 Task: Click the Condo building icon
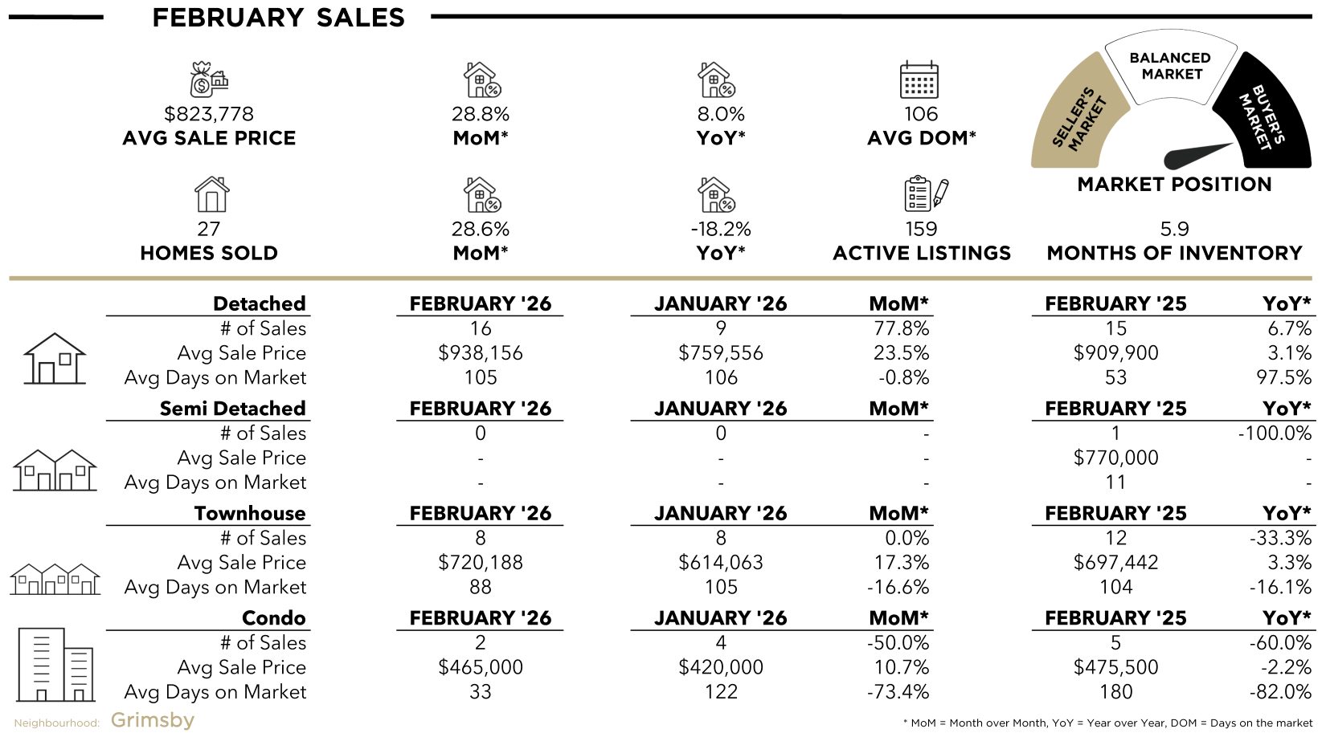click(55, 665)
